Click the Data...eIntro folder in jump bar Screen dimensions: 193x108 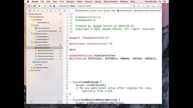click(x=96, y=11)
